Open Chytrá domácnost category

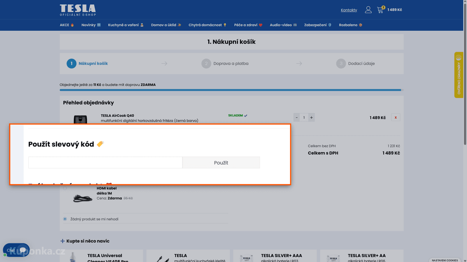tap(208, 25)
